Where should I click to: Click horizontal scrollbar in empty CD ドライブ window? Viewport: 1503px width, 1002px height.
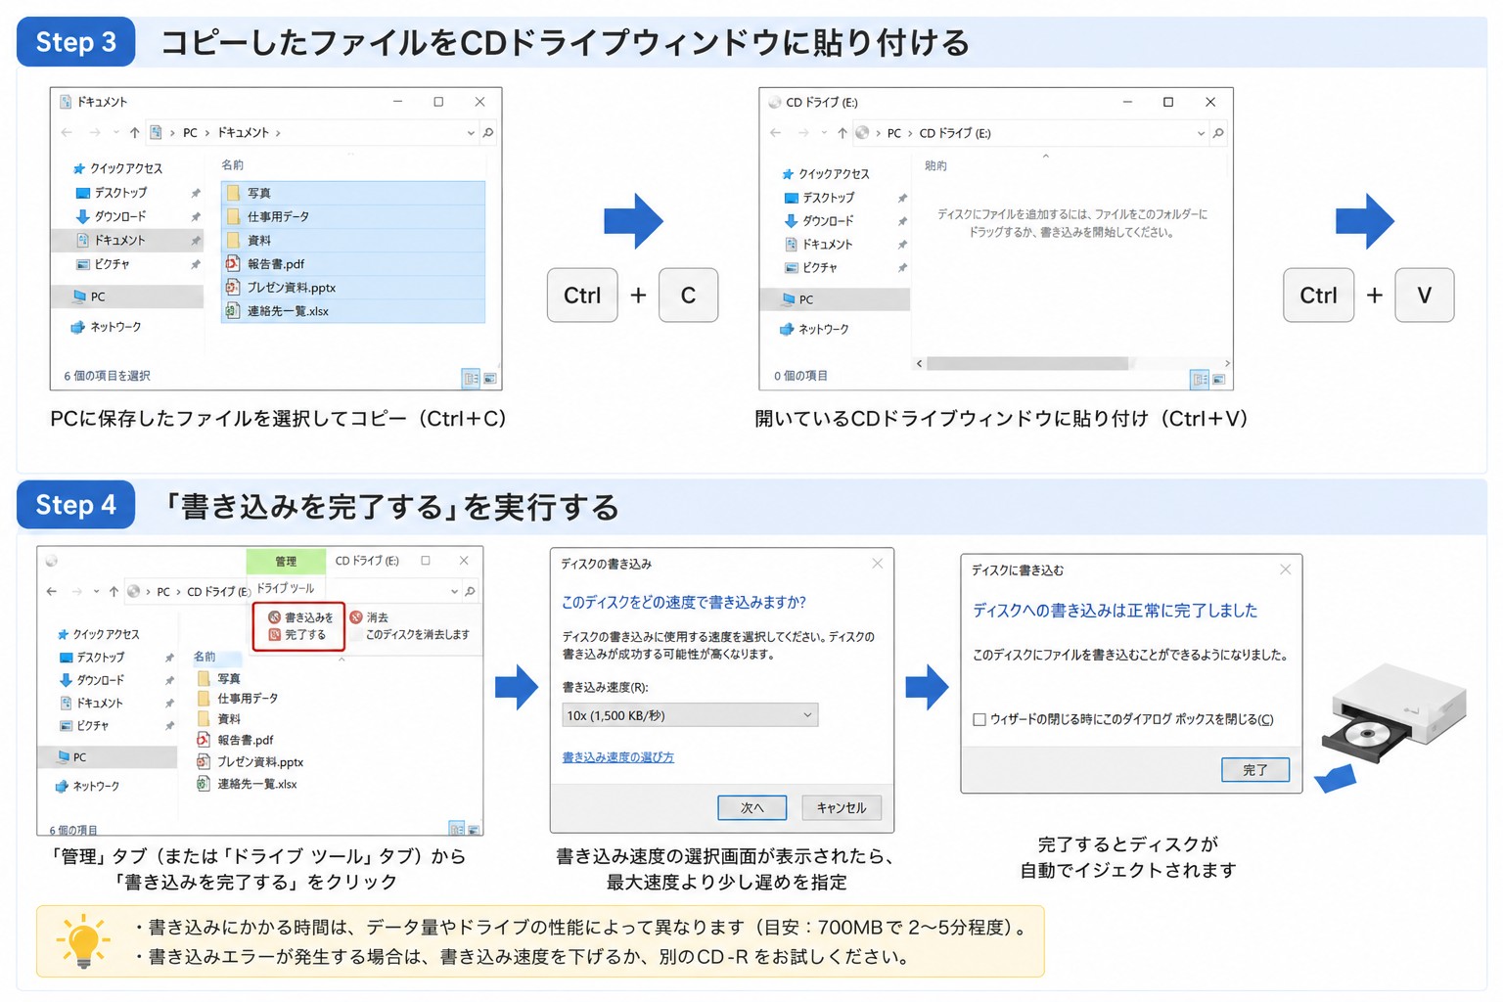click(1027, 363)
